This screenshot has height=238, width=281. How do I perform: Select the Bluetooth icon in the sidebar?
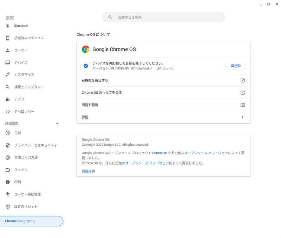click(7, 25)
